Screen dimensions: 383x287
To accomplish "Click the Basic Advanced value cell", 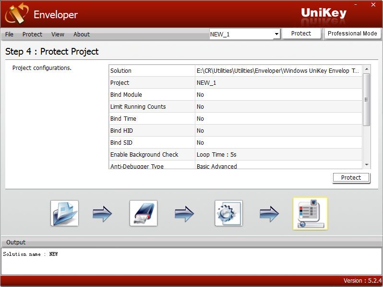I will (278, 165).
